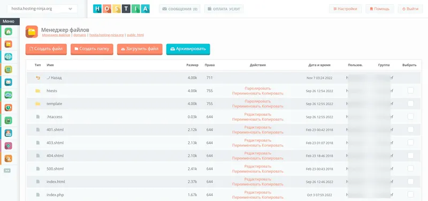Follow the Менеджер файлов breadcrumb link
The image size is (428, 201).
(56, 35)
